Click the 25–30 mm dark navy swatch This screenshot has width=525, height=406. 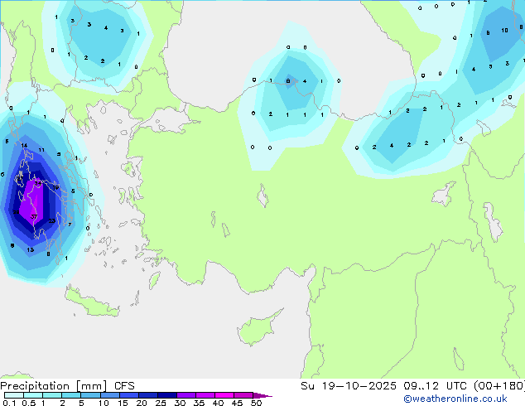(x=166, y=395)
